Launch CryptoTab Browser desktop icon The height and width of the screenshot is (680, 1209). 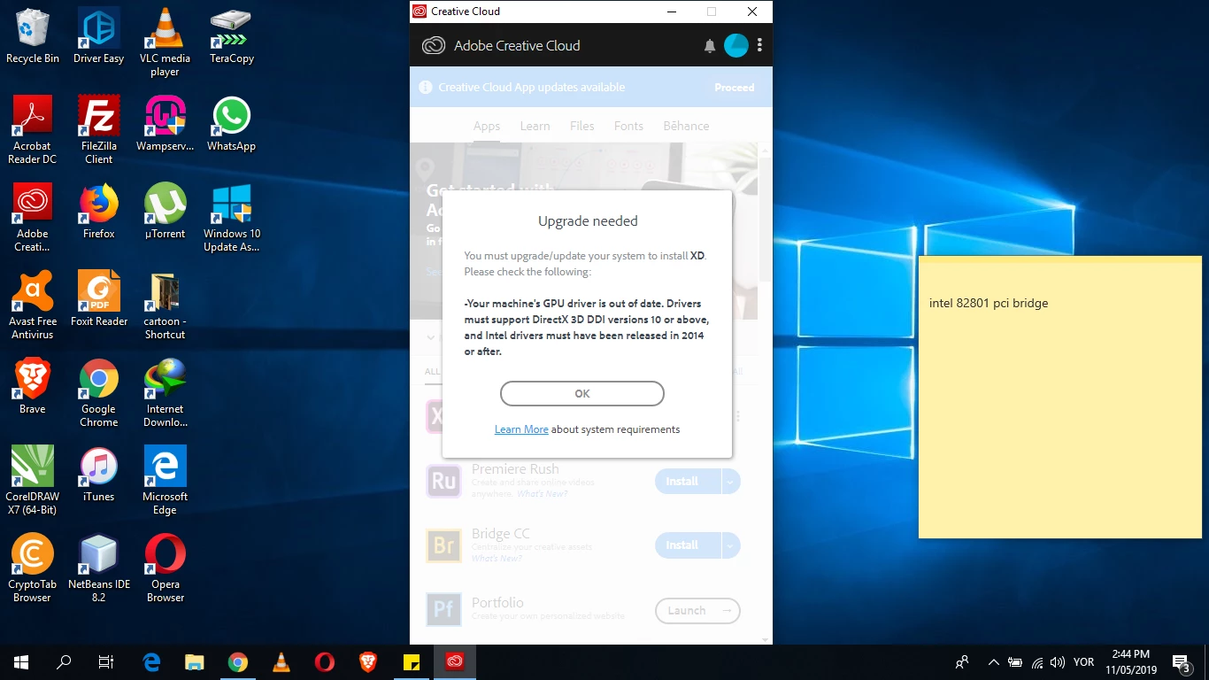pyautogui.click(x=33, y=568)
